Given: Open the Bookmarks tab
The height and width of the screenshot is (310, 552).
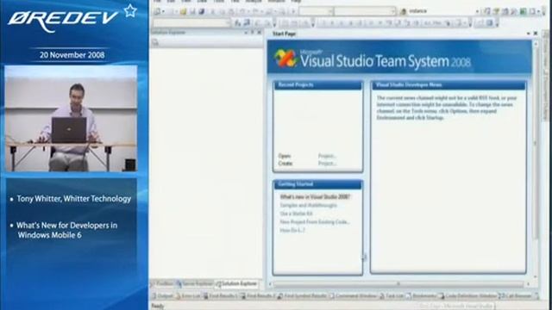Looking at the screenshot, I should [x=421, y=296].
